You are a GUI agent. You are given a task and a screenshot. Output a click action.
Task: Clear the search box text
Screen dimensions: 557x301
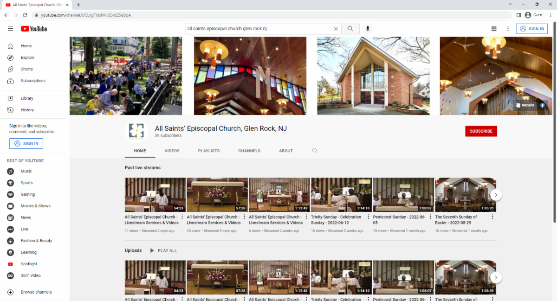pos(336,29)
